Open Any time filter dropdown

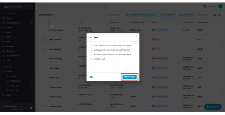click(x=204, y=15)
